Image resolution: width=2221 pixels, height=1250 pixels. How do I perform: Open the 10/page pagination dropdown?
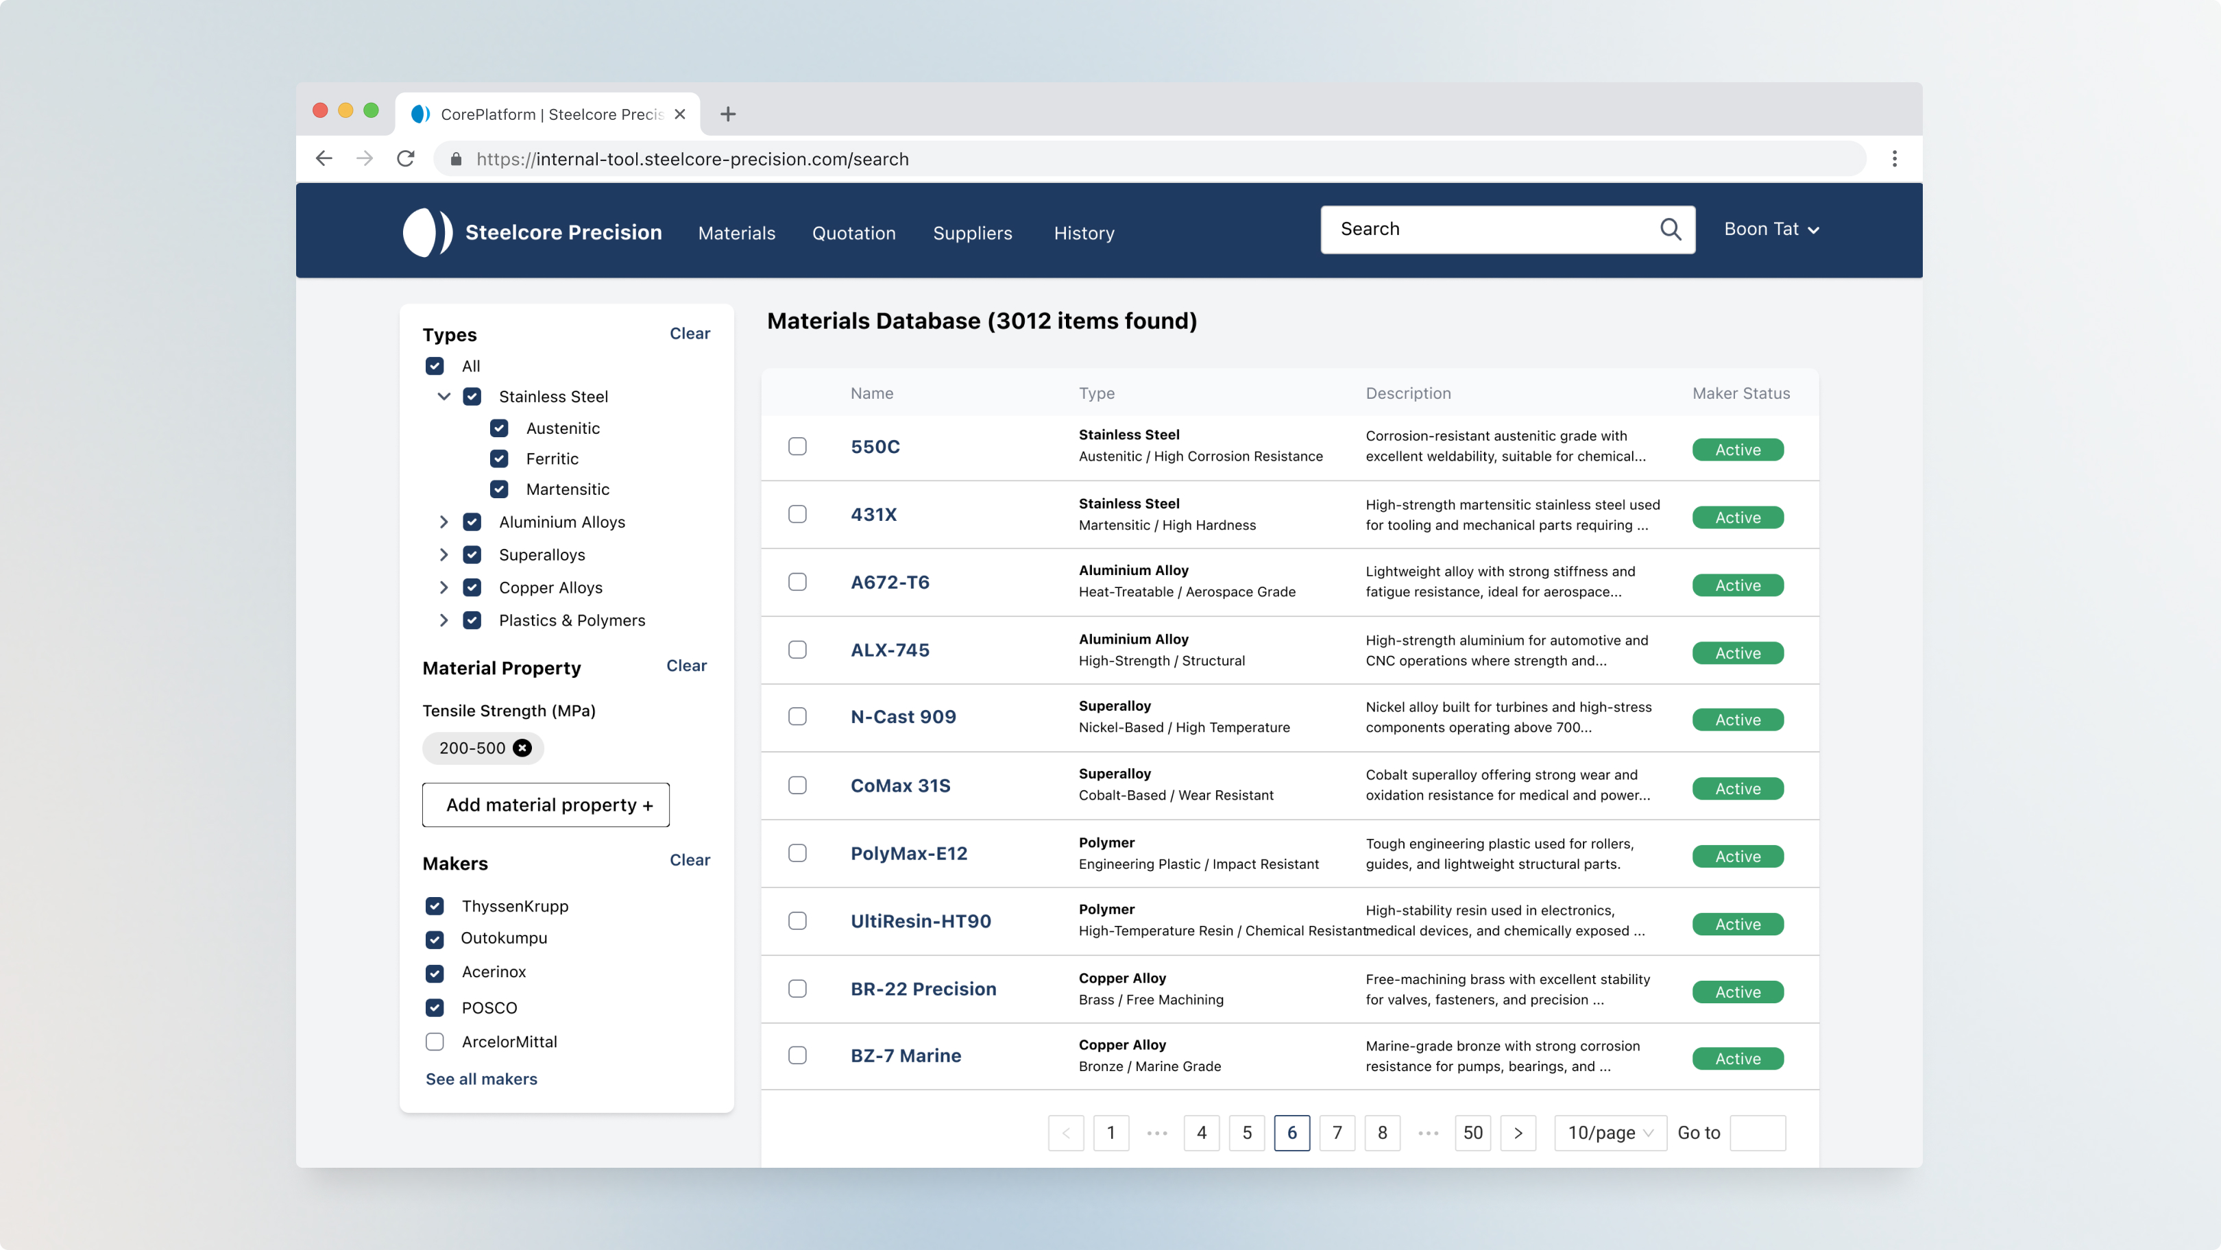pos(1609,1133)
